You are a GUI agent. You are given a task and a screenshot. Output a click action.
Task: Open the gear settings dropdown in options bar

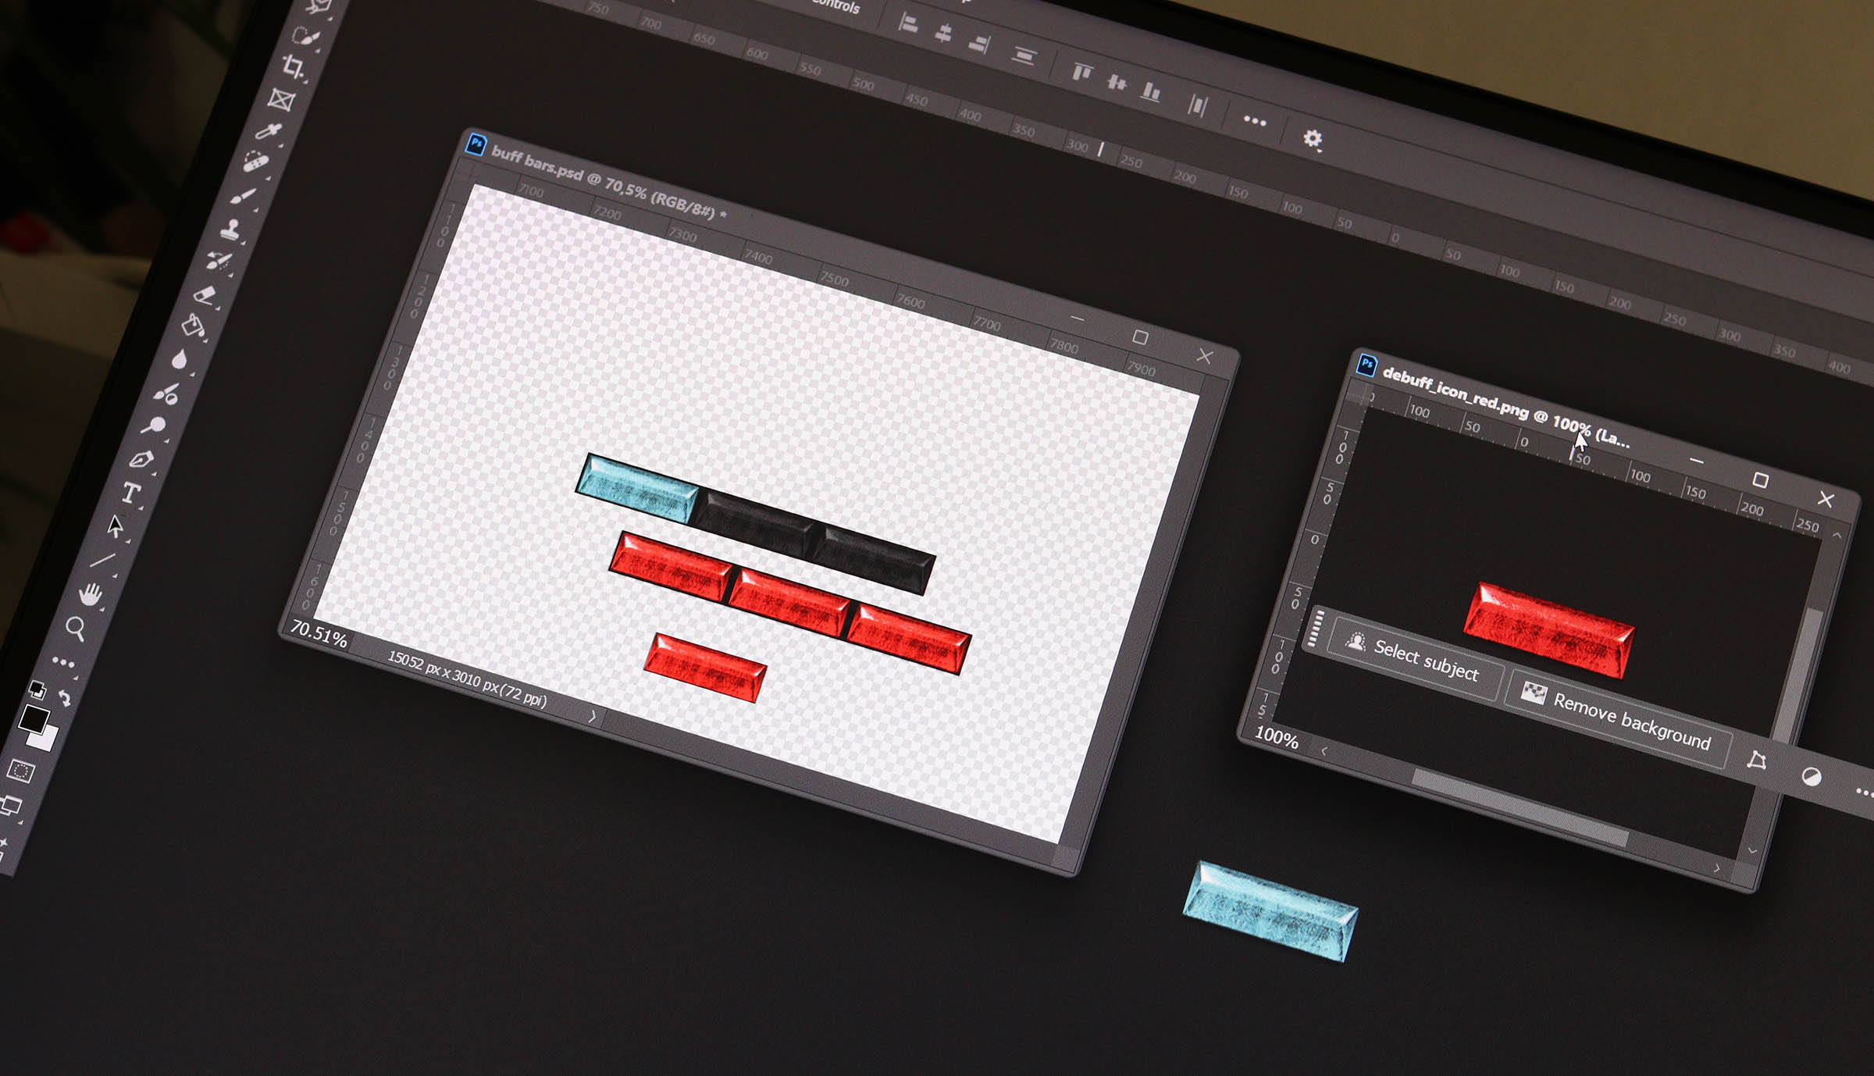click(1313, 139)
